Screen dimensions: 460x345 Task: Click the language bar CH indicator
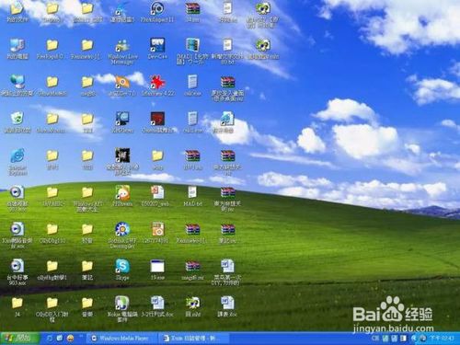pos(375,339)
